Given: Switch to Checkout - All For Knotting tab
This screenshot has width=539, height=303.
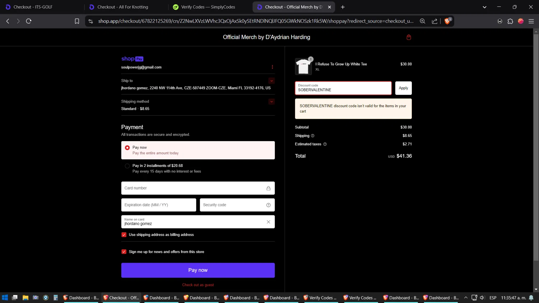Looking at the screenshot, I should coord(126,7).
